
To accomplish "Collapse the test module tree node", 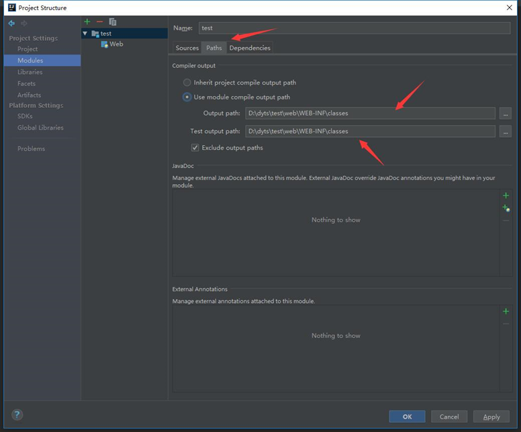I will point(85,34).
